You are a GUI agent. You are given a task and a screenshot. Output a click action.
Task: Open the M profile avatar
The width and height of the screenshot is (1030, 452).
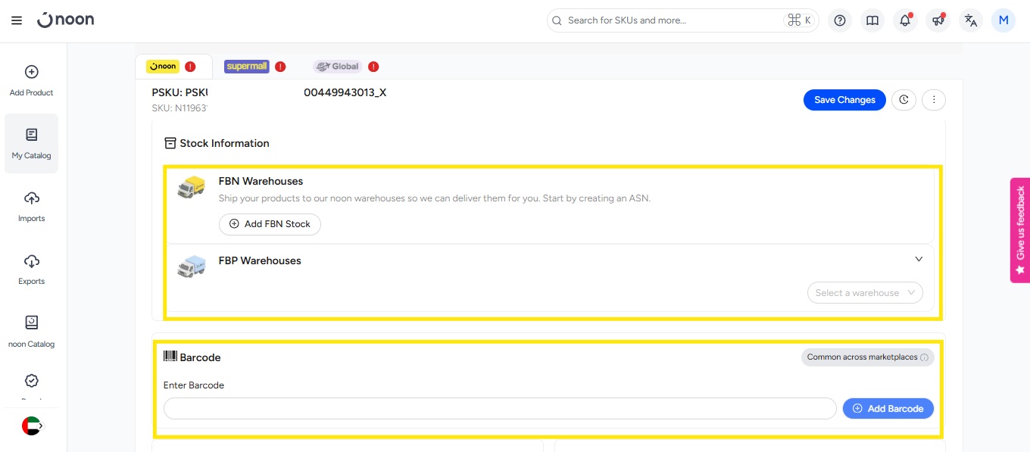(1003, 20)
